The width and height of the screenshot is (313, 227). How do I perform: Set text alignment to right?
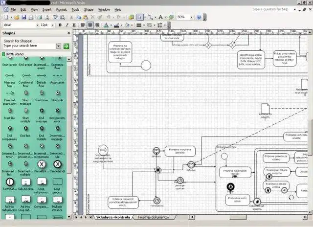click(97, 25)
